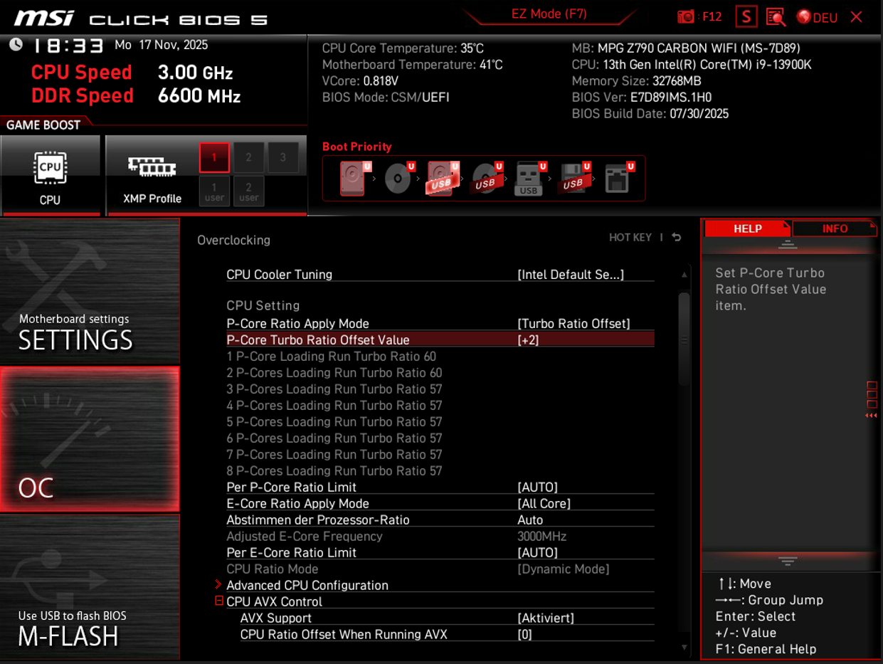Click the BIOS Ver E7D89IMS.1H0 text
Screen dimensions: 883x664
pyautogui.click(x=642, y=98)
